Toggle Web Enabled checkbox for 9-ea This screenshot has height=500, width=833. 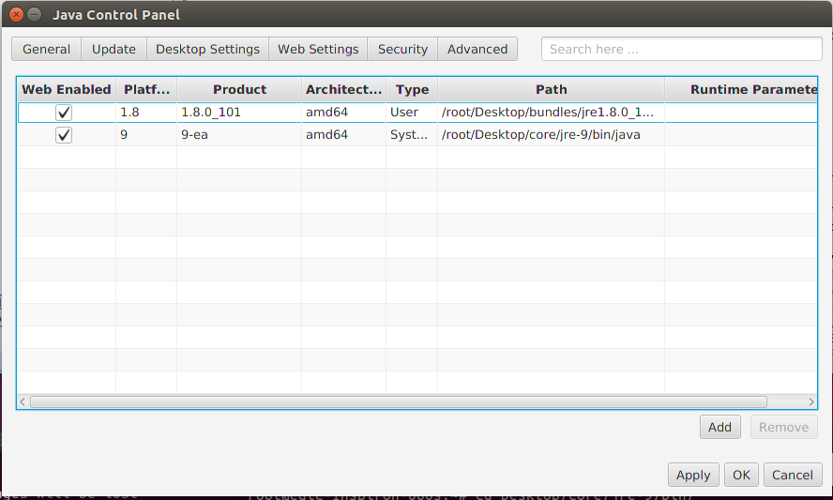point(64,135)
